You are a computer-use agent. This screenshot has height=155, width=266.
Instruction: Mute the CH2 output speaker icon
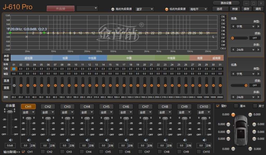[49, 140]
